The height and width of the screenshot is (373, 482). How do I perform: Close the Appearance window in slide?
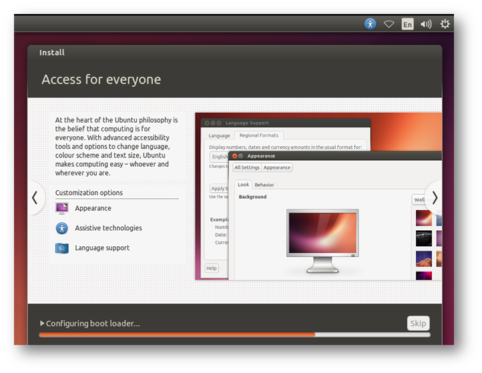(x=234, y=155)
